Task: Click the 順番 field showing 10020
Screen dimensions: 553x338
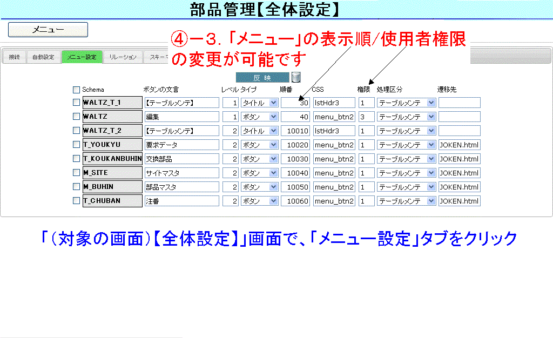Action: pyautogui.click(x=295, y=145)
